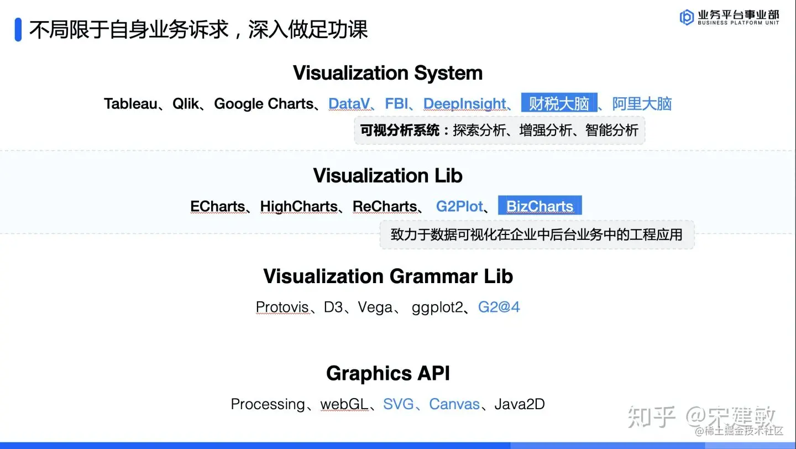The width and height of the screenshot is (796, 449).
Task: Click the word Tableau
Action: [x=130, y=103]
